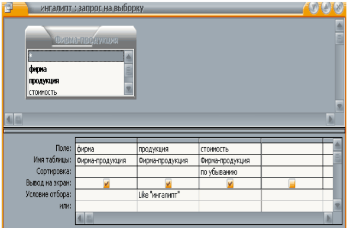Click the field list scroll down arrow
The height and width of the screenshot is (229, 347).
click(129, 89)
